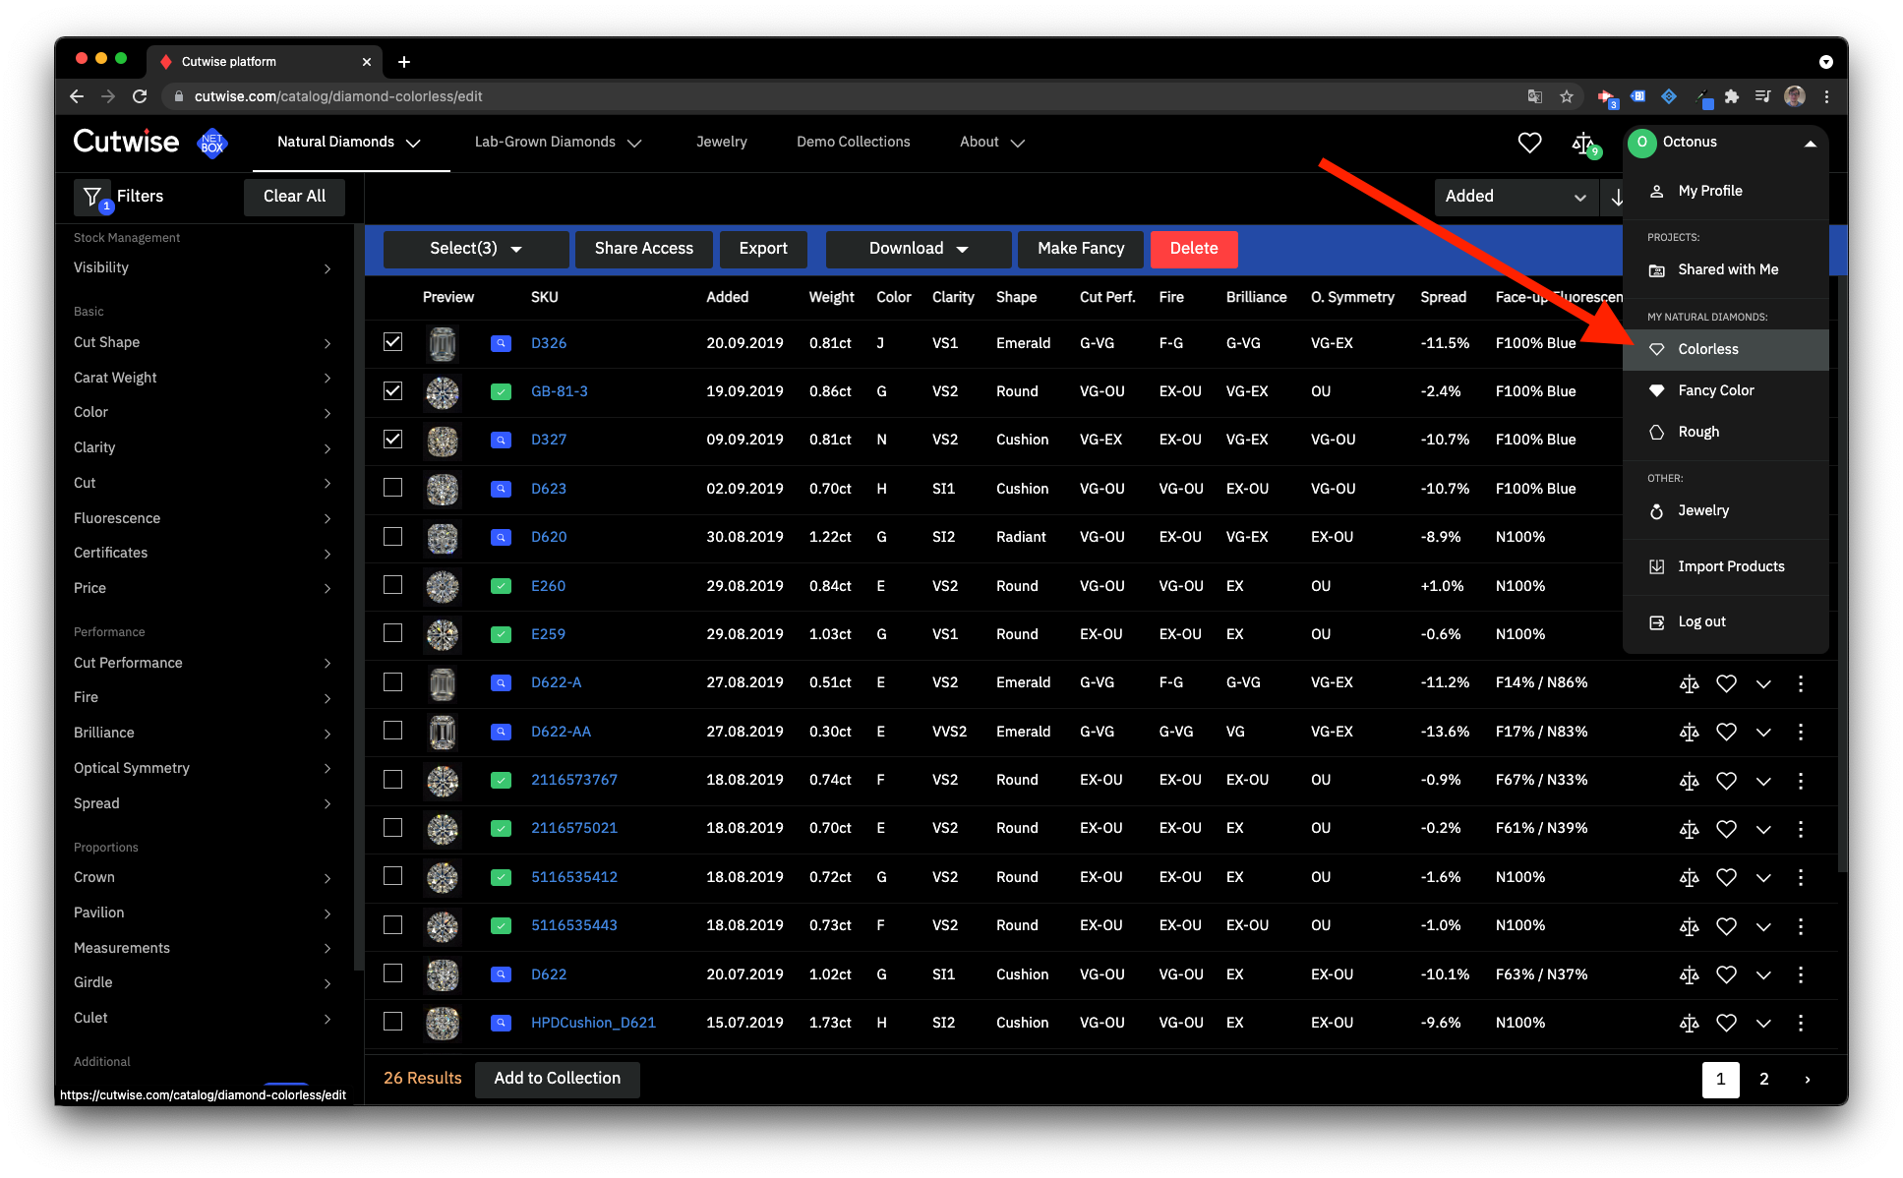1903x1178 pixels.
Task: Reload the page in browser
Action: tap(140, 96)
